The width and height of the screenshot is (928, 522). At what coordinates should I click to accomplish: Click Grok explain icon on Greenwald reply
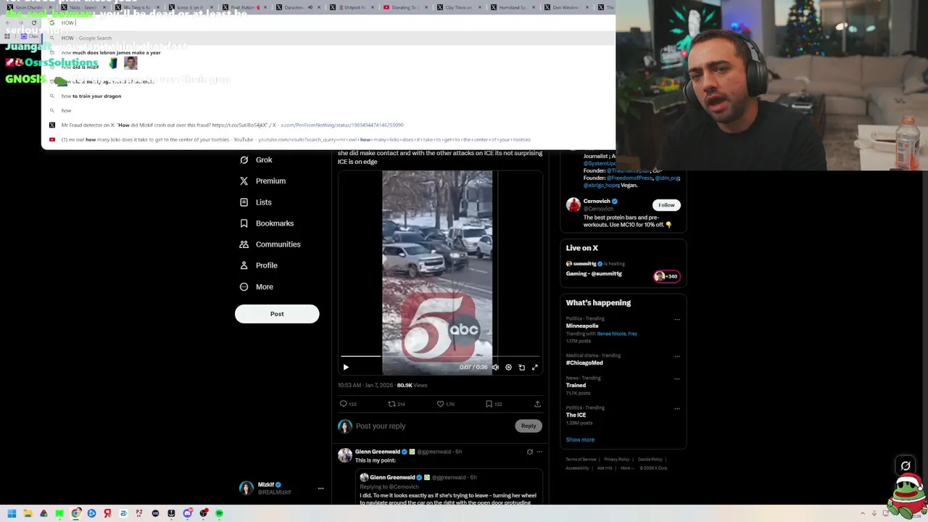pos(530,452)
